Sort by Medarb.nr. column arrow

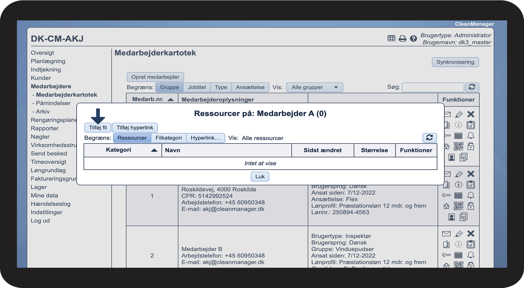click(x=171, y=99)
